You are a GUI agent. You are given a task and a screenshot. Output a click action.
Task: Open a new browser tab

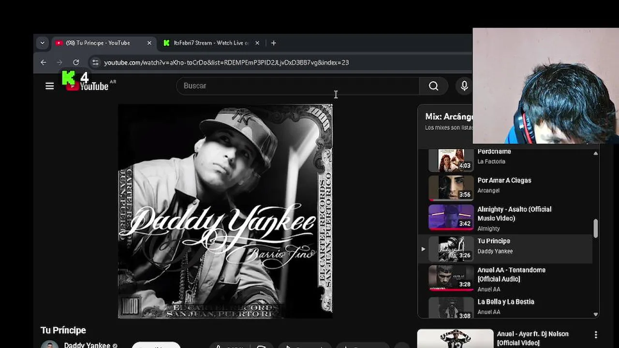274,43
